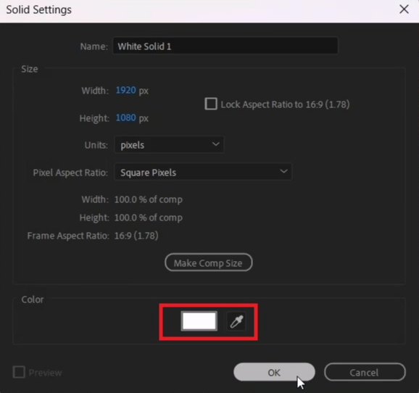Dismiss the dialog using Cancel button
The height and width of the screenshot is (393, 419).
365,372
